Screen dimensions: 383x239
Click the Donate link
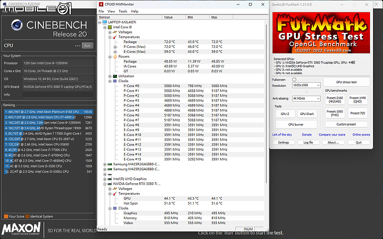307,134
